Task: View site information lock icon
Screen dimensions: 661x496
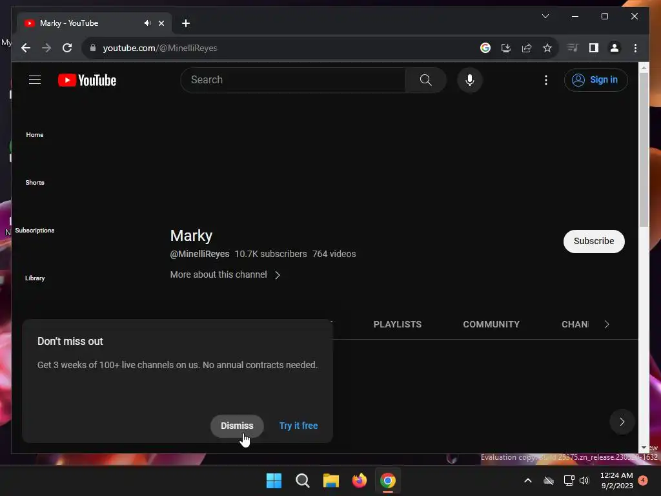Action: 93,48
